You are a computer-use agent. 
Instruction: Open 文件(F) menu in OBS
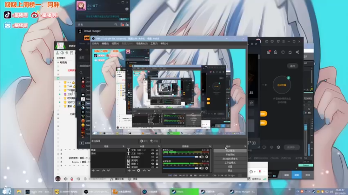(x=95, y=44)
